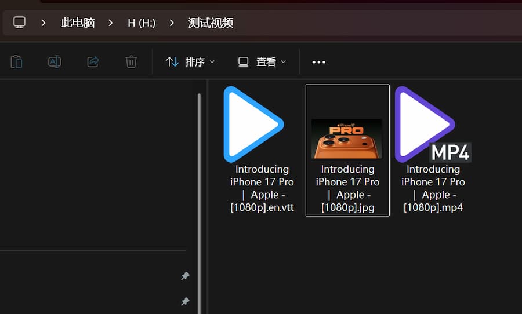Click the 测试视频 folder breadcrumb

(x=211, y=23)
